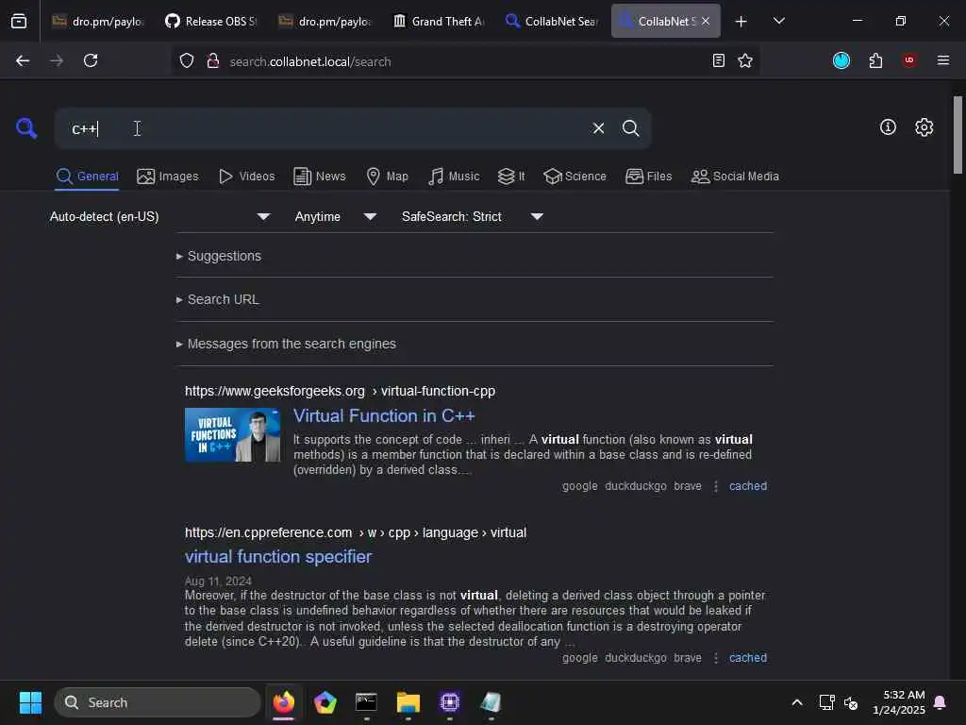
Task: Open the blue circular profile icon
Action: pyautogui.click(x=841, y=60)
